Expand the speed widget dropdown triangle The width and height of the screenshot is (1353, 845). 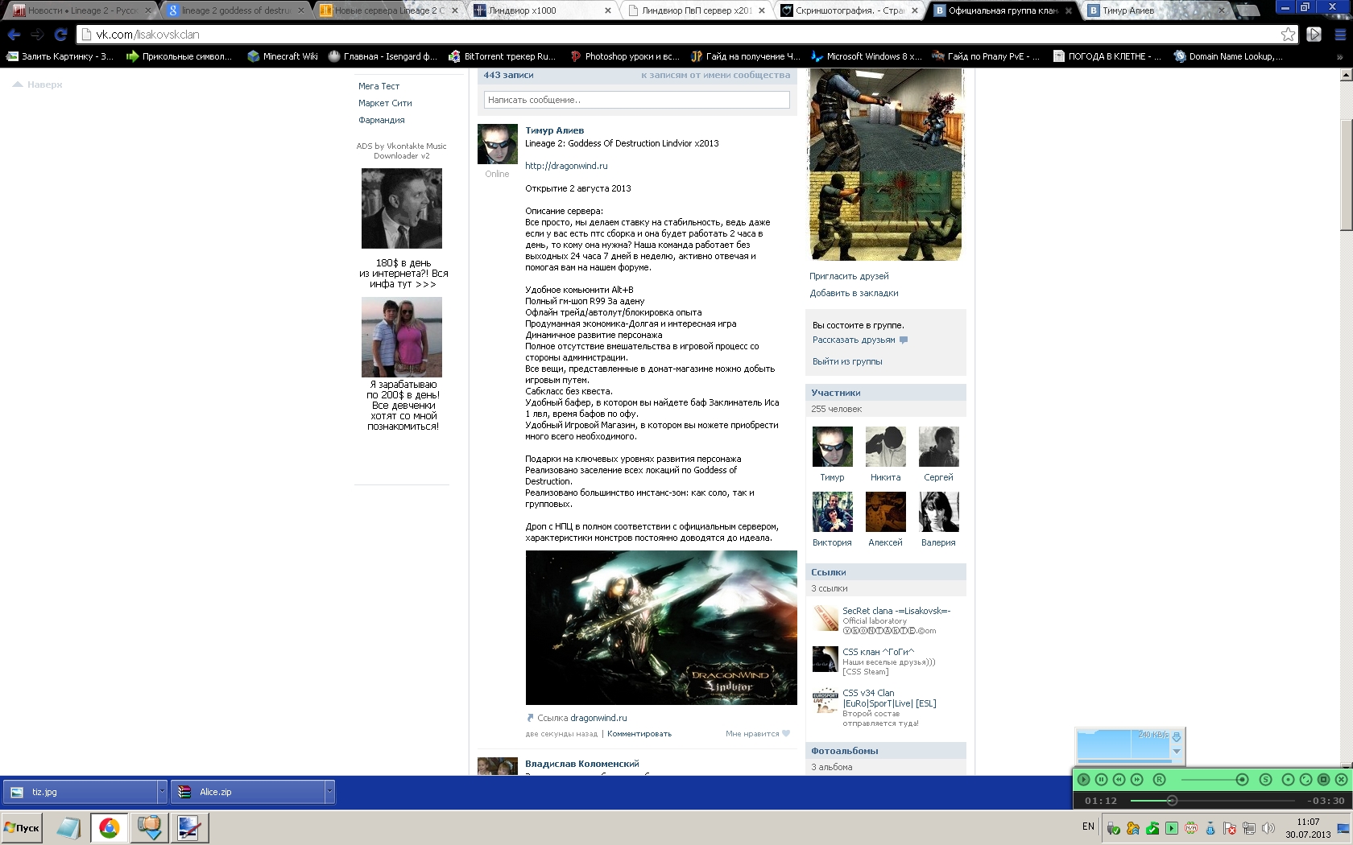pyautogui.click(x=1177, y=752)
